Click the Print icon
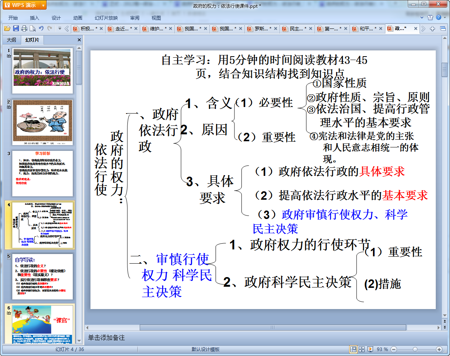Viewport: 450px width, 356px height. [x=24, y=28]
